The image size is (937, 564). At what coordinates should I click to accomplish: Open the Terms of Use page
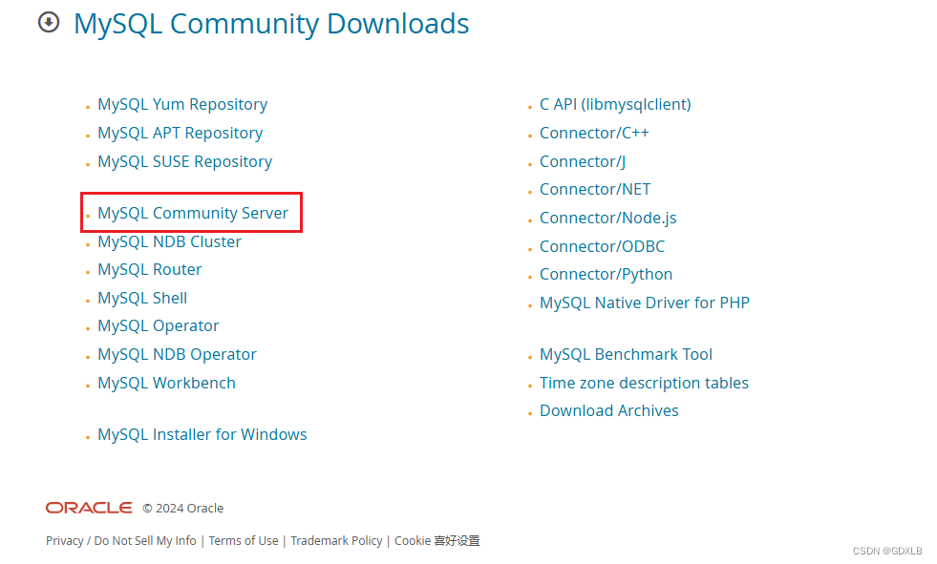244,540
